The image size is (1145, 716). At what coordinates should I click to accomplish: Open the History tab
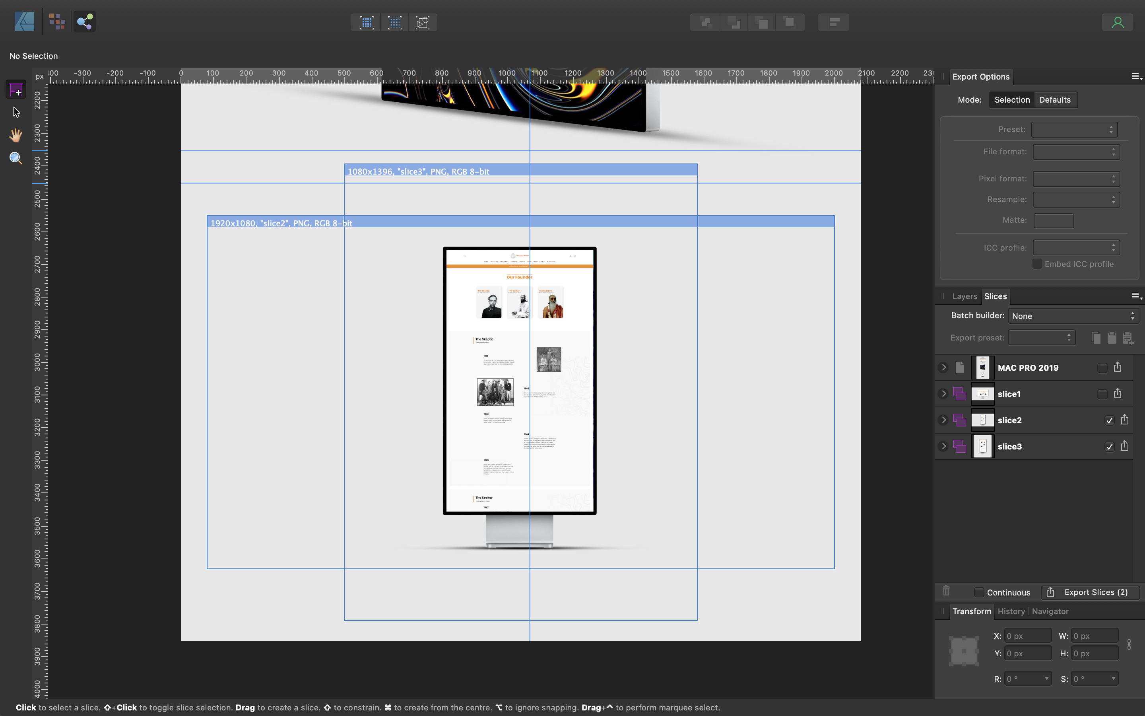pyautogui.click(x=1011, y=611)
